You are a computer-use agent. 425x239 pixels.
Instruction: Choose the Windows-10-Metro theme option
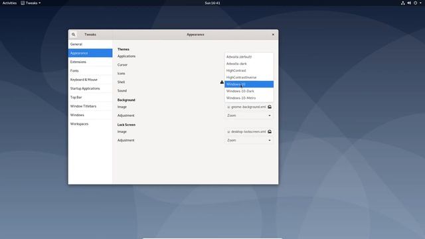tap(249, 98)
